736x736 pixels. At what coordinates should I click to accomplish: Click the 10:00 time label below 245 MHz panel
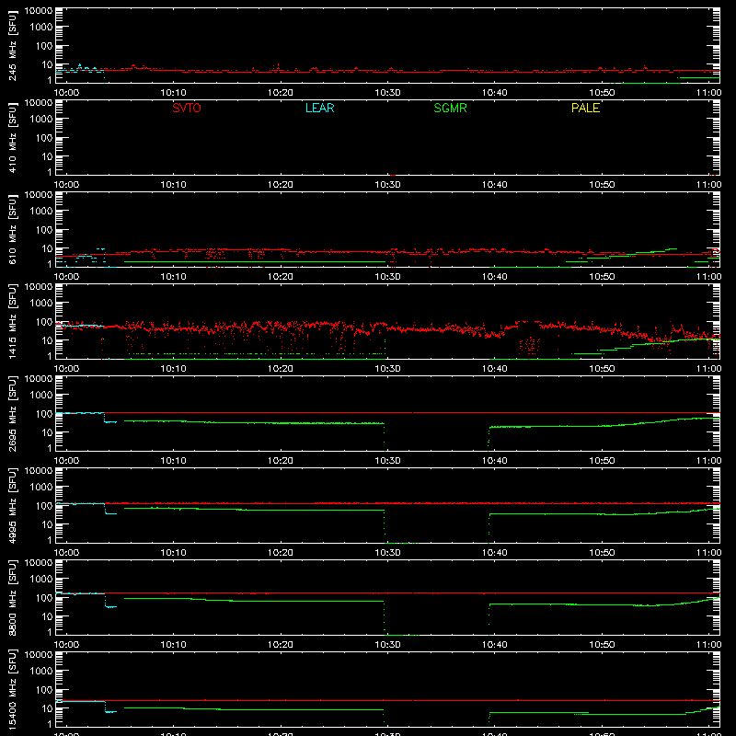[66, 93]
